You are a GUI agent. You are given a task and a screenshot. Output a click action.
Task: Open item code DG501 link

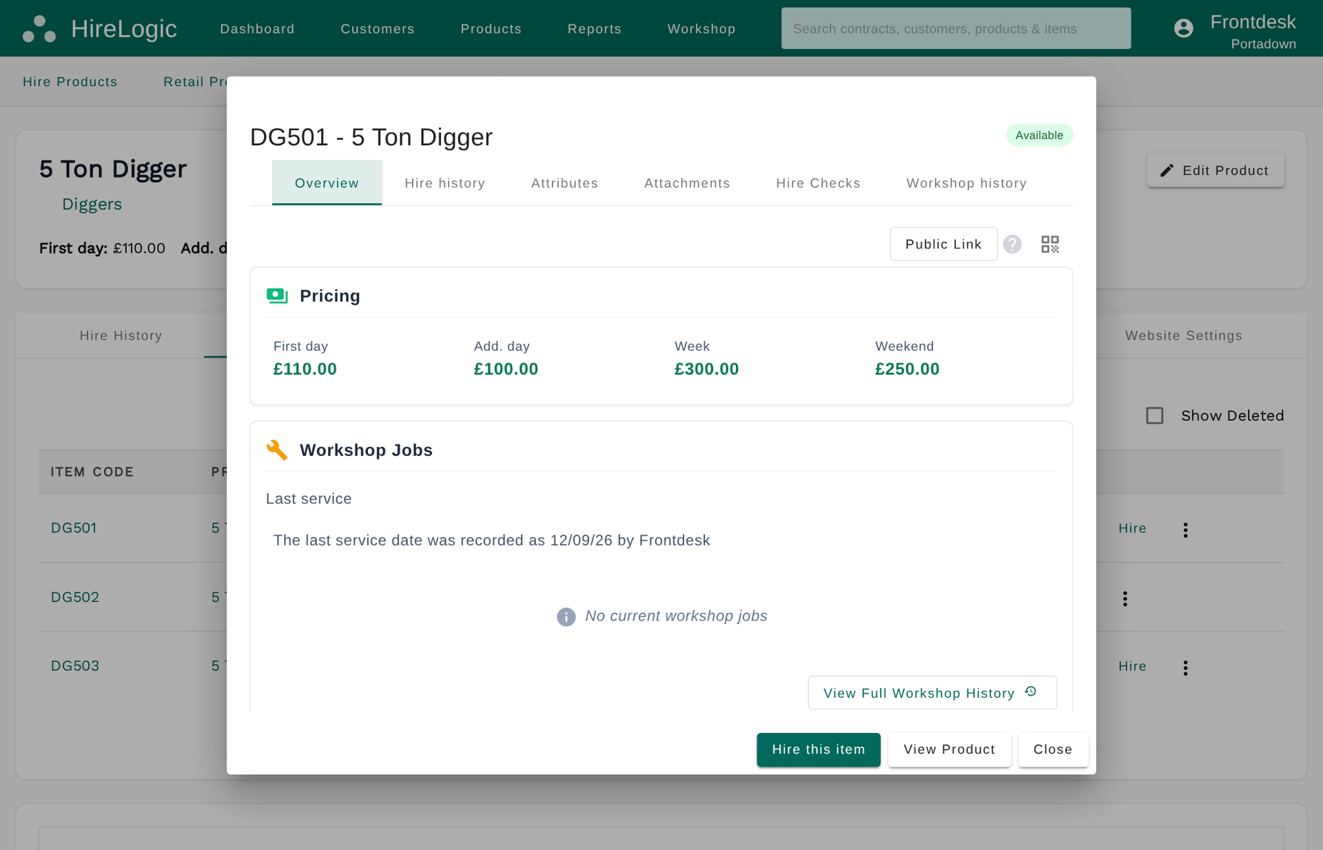(x=74, y=528)
